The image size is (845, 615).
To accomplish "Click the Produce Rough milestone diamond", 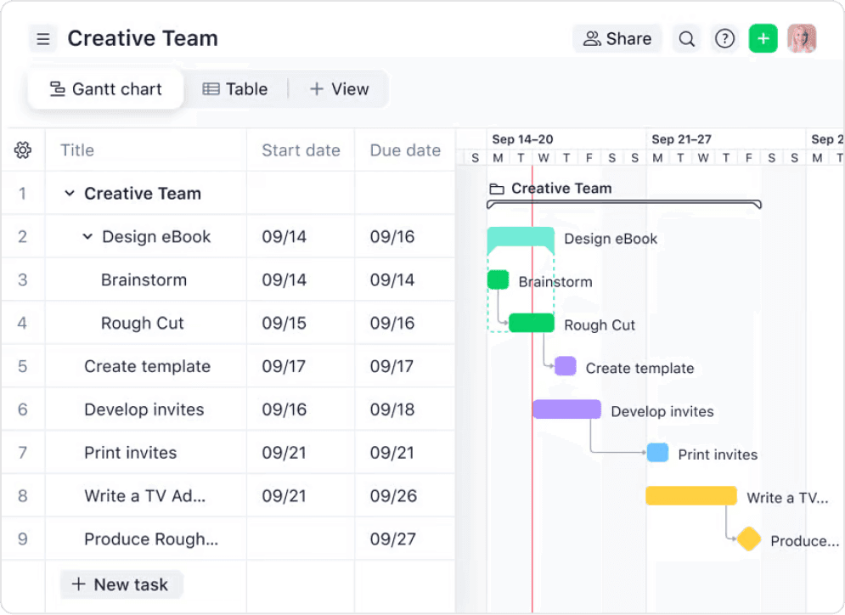I will tap(748, 539).
